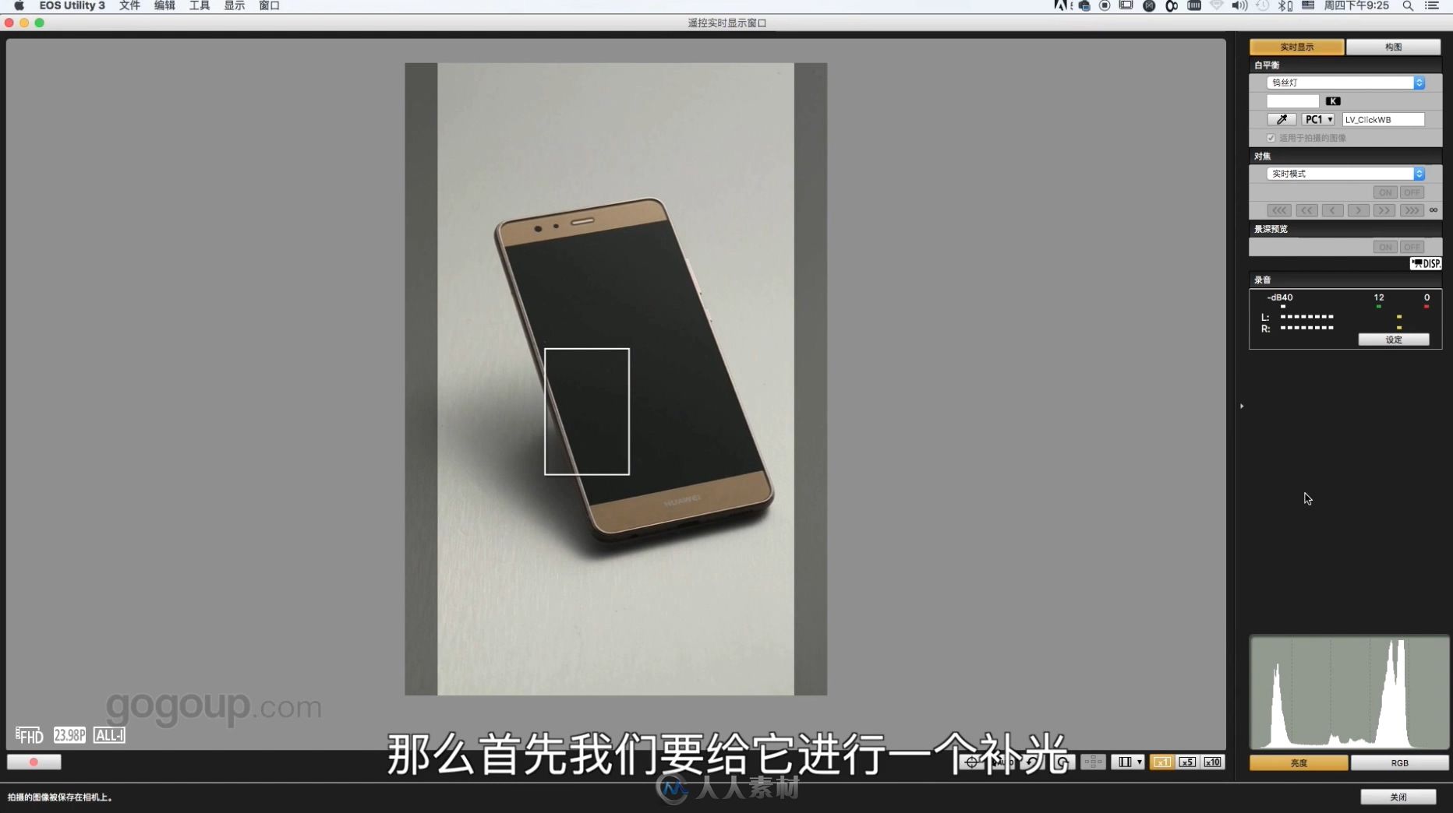Image resolution: width=1453 pixels, height=813 pixels.
Task: Click the single < focus adjustment button
Action: [x=1333, y=210]
